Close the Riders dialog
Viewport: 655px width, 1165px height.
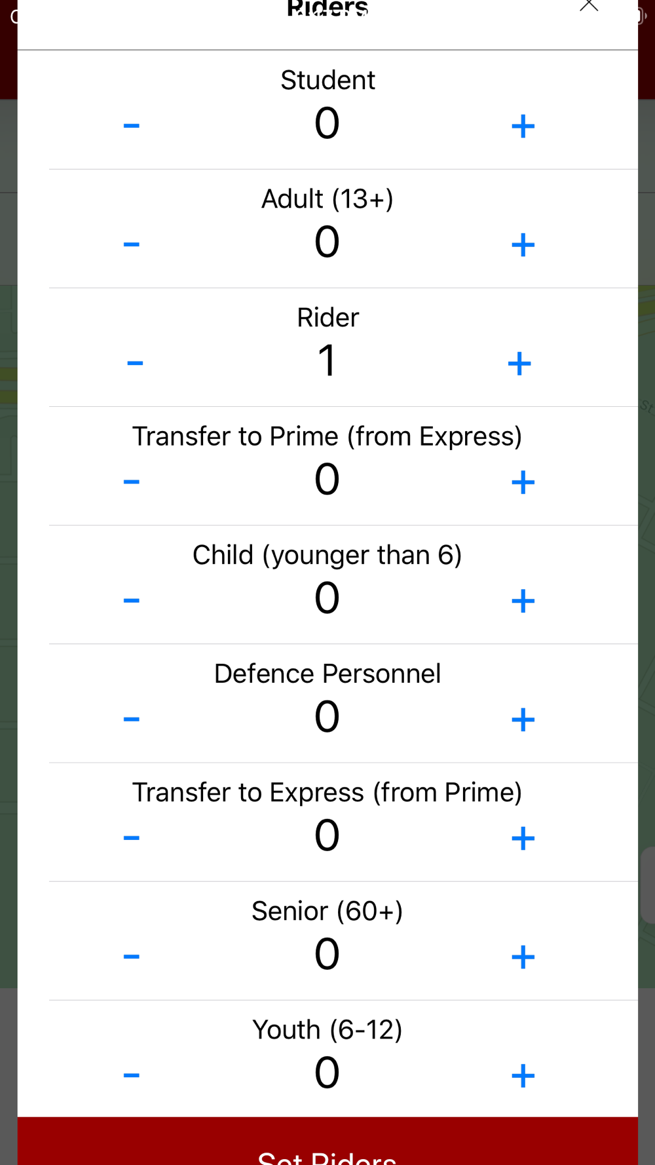tap(589, 5)
